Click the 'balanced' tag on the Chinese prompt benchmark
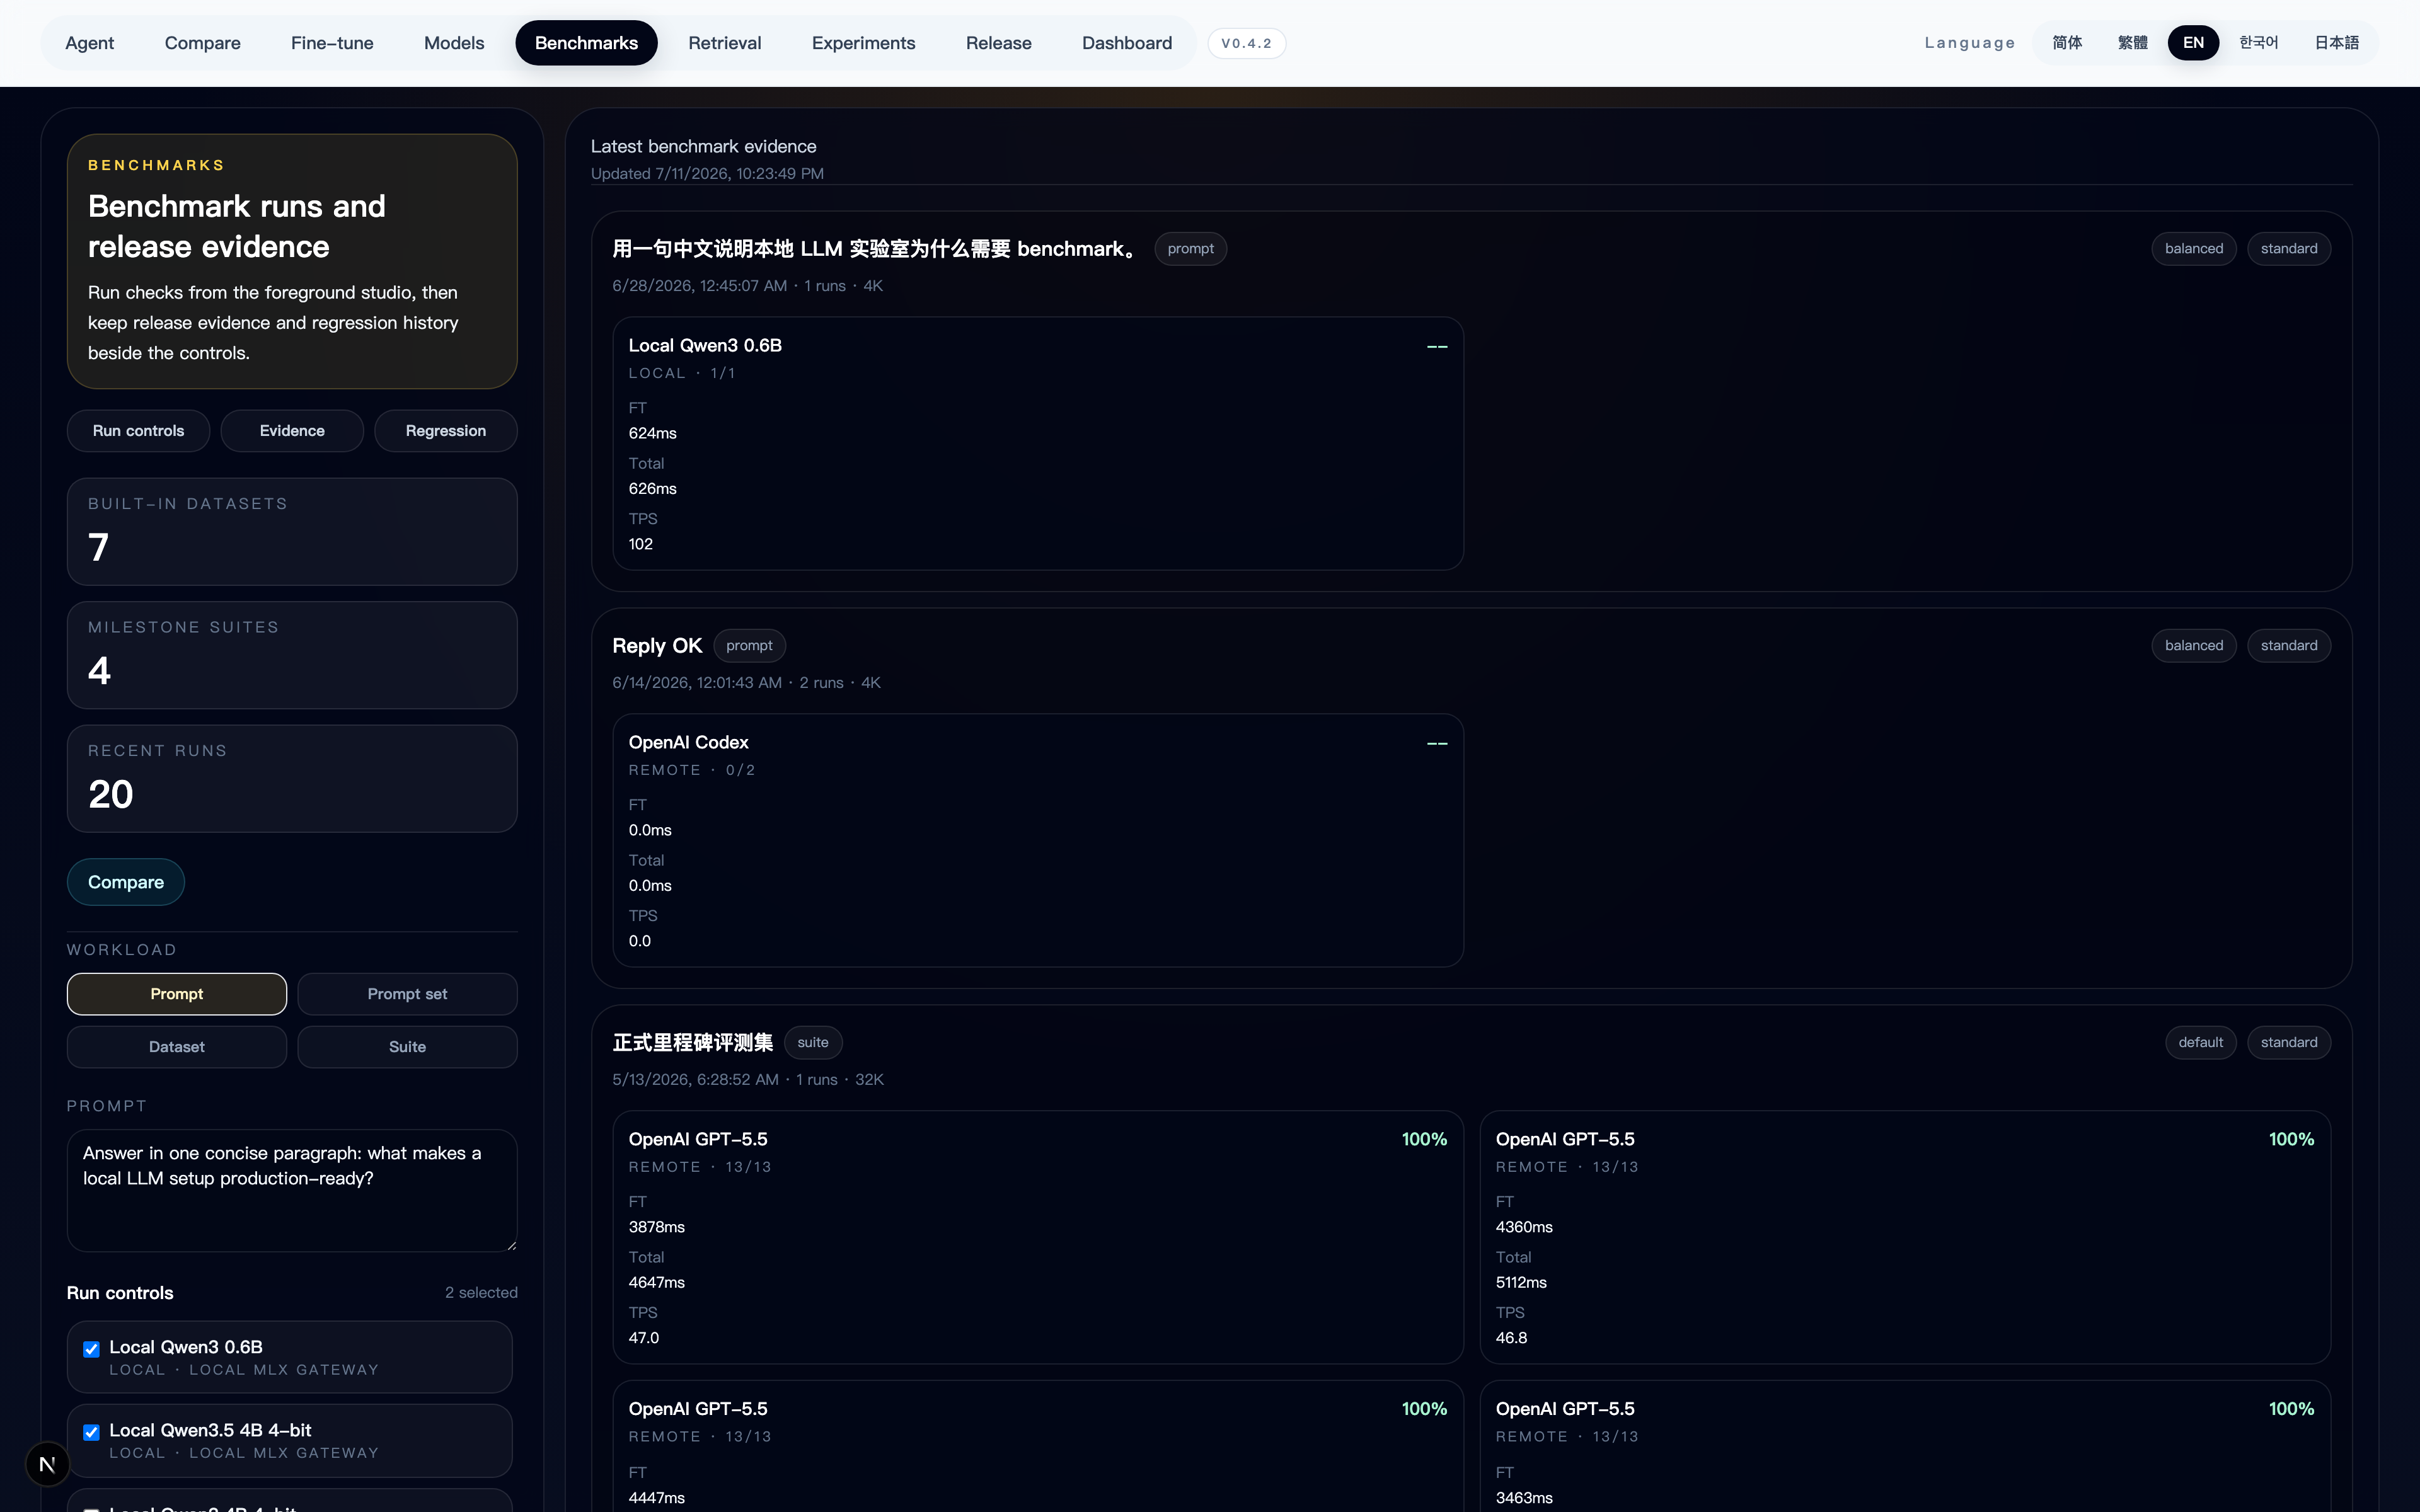The height and width of the screenshot is (1512, 2420). 2194,249
